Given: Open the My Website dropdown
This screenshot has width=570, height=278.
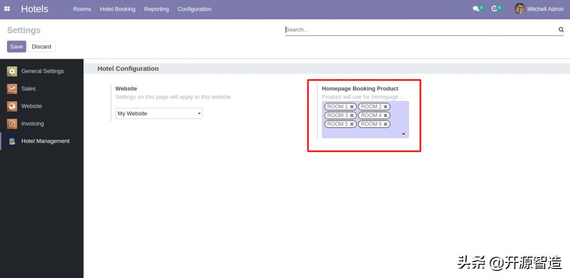Looking at the screenshot, I should coord(159,114).
